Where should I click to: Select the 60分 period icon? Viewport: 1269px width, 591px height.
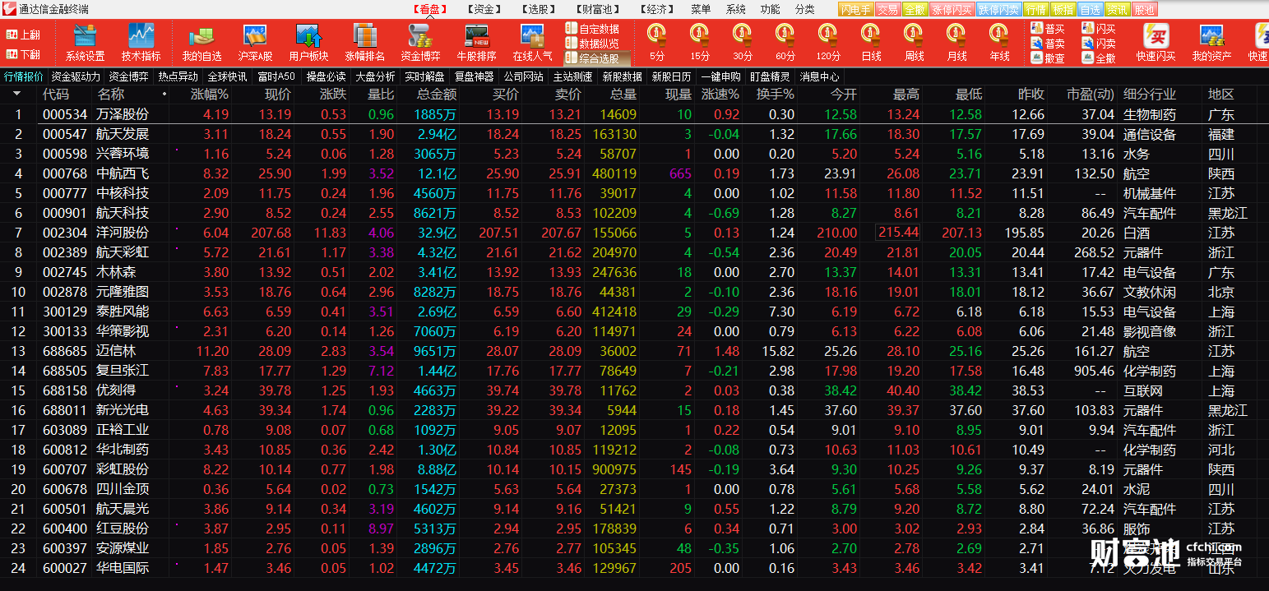point(785,43)
